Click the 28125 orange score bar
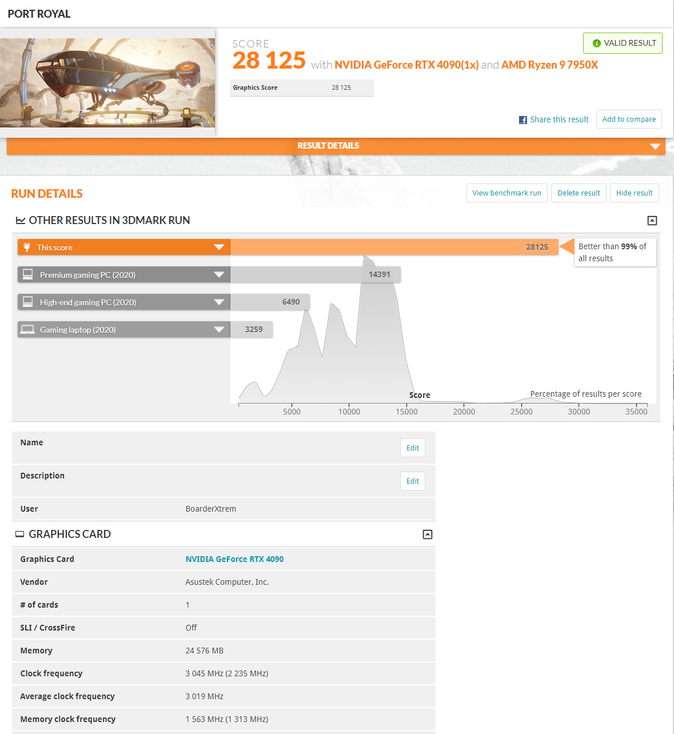Screen dimensions: 674x734 [394, 247]
